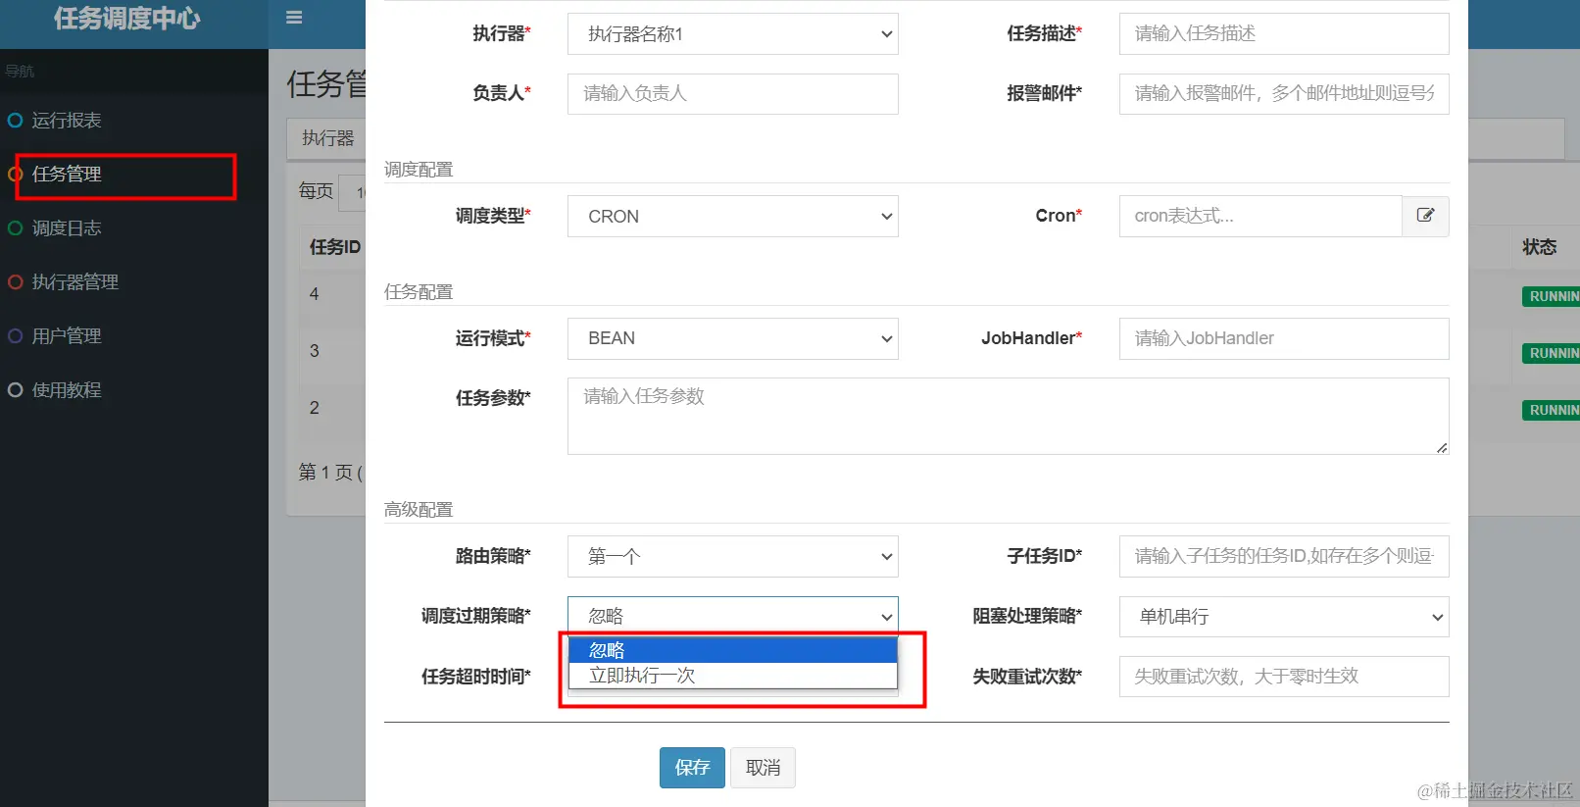
Task: Toggle the hamburger sidebar menu icon
Action: 294,18
